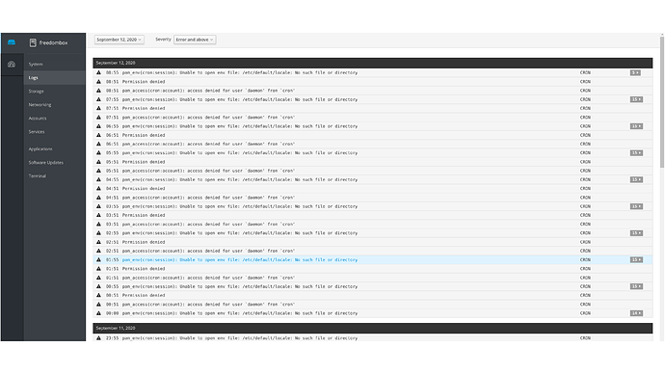Screen dimensions: 665x374
Task: Click warning icon of 08:55 pam_env entry
Action: [98, 72]
